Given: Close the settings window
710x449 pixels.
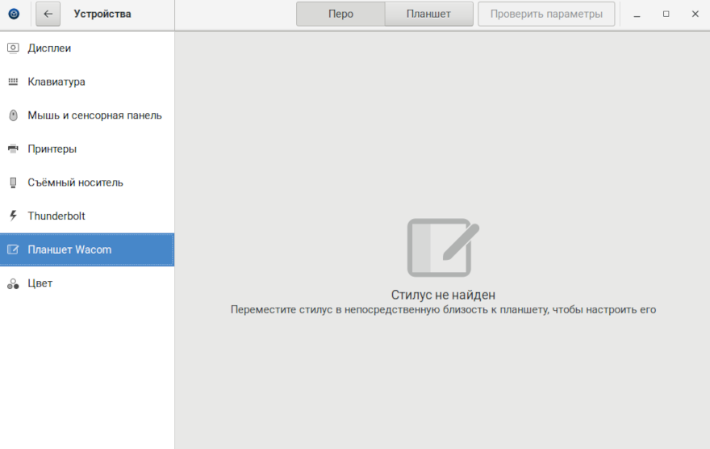Looking at the screenshot, I should click(695, 14).
